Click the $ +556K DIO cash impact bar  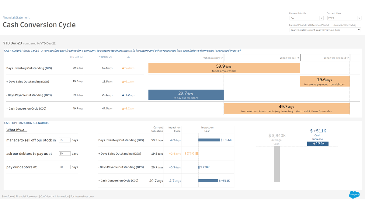click(209, 140)
